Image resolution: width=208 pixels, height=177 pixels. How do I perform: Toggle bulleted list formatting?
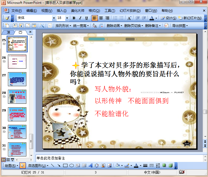coord(121,18)
